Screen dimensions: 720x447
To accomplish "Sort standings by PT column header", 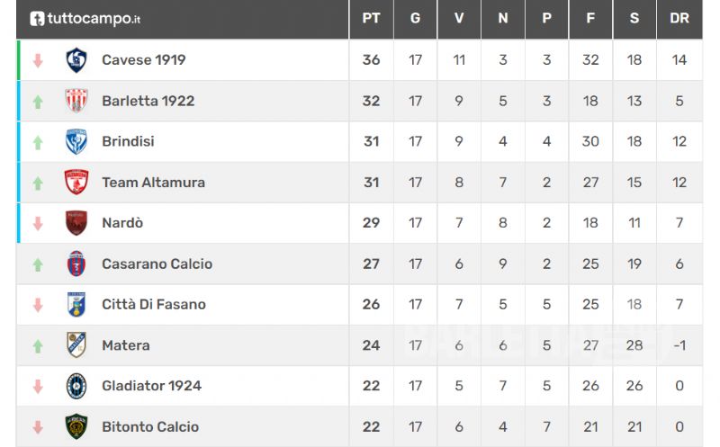I will (371, 18).
